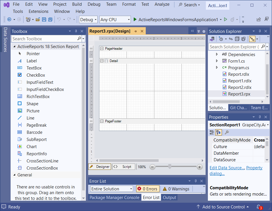Toggle alphabetical sort in Properties panel
The height and width of the screenshot is (211, 272).
tap(218, 133)
